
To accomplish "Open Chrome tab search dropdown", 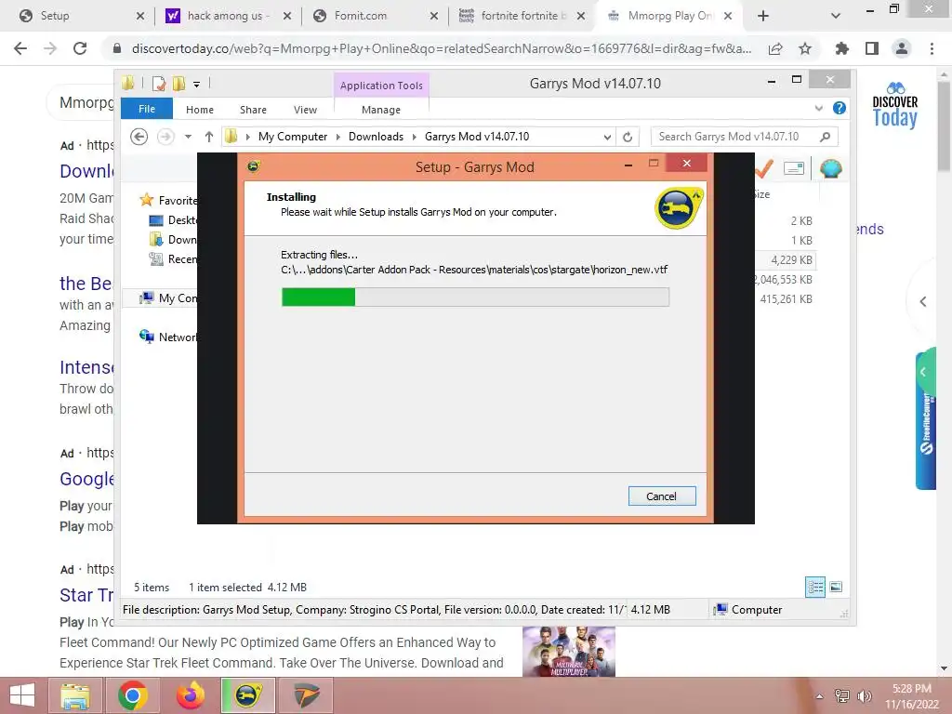I will 836,16.
